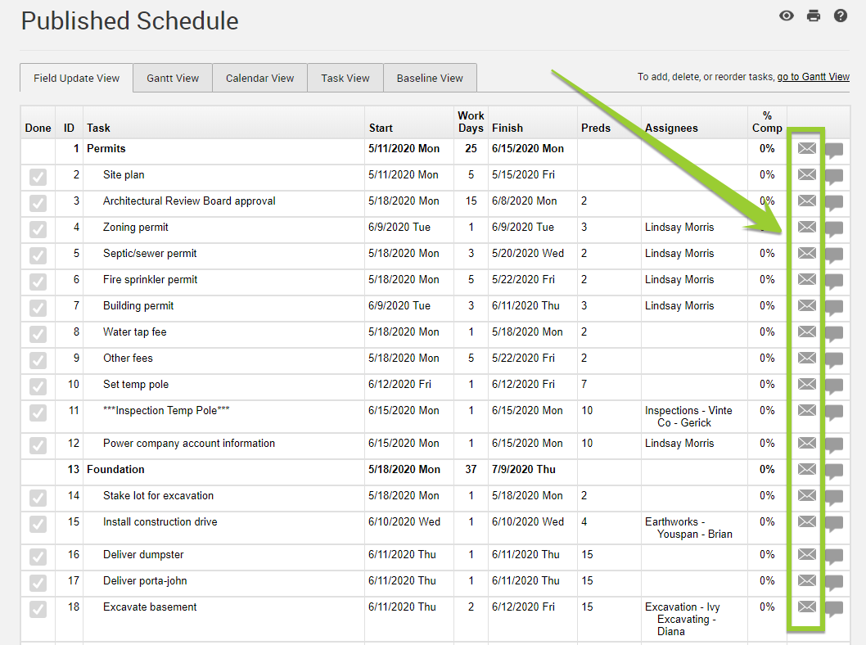Screen dimensions: 866x645
Task: Click the envelope icon for Excavate basement
Action: [807, 607]
